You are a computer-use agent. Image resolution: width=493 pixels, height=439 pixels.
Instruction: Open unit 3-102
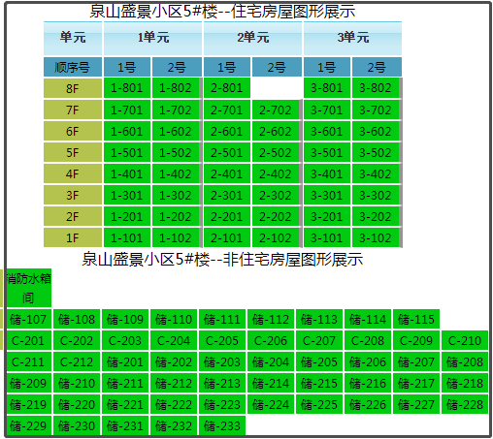[x=376, y=238]
